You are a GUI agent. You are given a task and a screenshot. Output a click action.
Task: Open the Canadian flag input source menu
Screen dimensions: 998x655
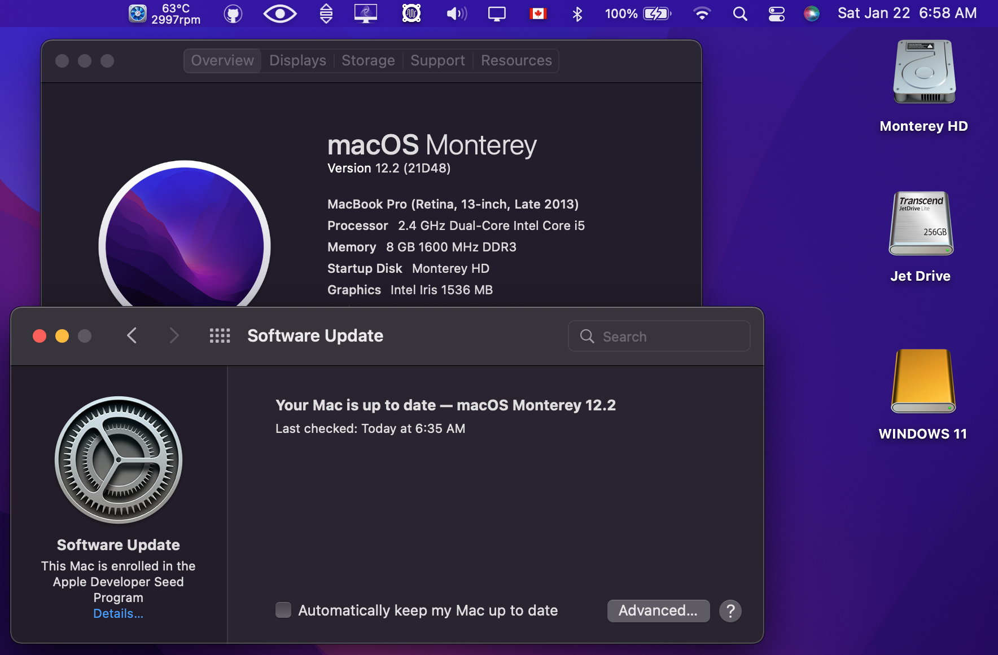click(538, 14)
